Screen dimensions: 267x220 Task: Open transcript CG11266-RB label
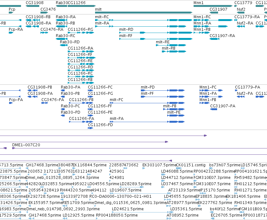80,80
